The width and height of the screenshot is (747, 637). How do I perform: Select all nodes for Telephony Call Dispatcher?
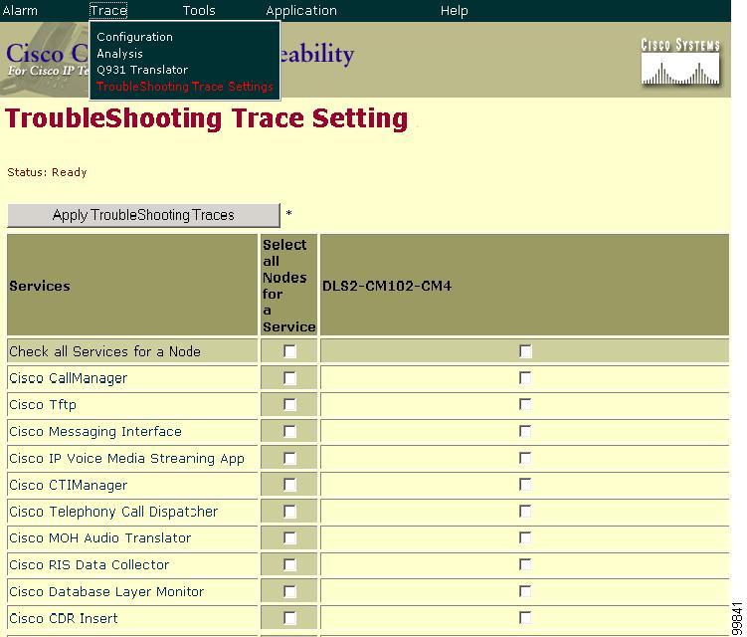point(289,512)
